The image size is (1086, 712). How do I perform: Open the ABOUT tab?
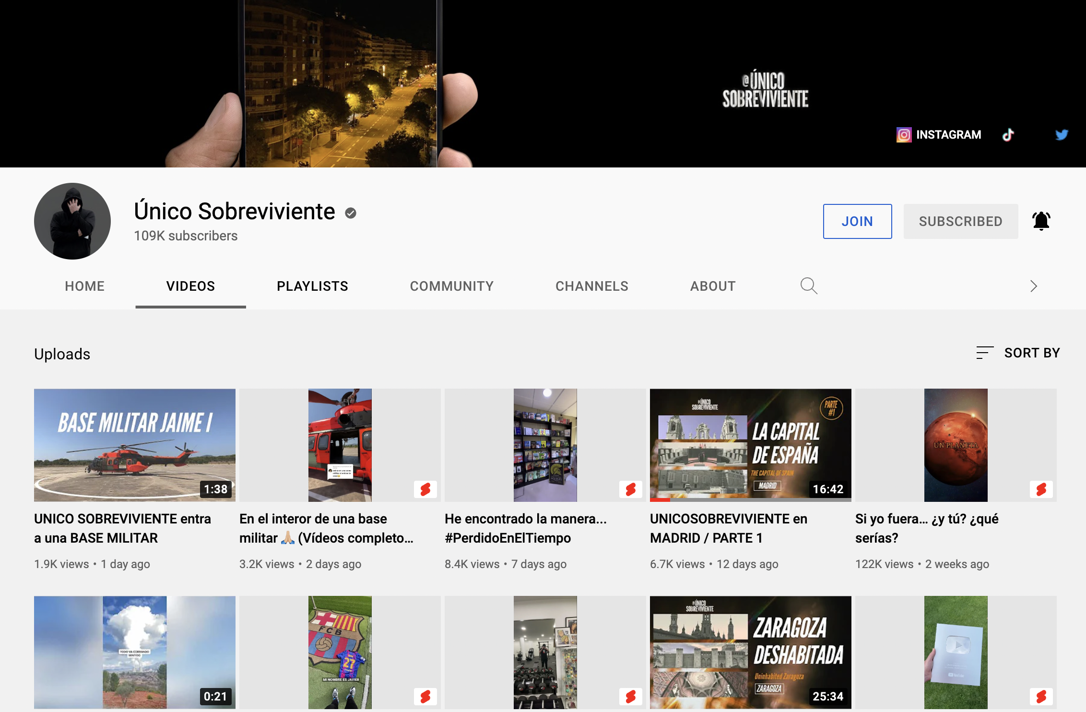pos(713,286)
